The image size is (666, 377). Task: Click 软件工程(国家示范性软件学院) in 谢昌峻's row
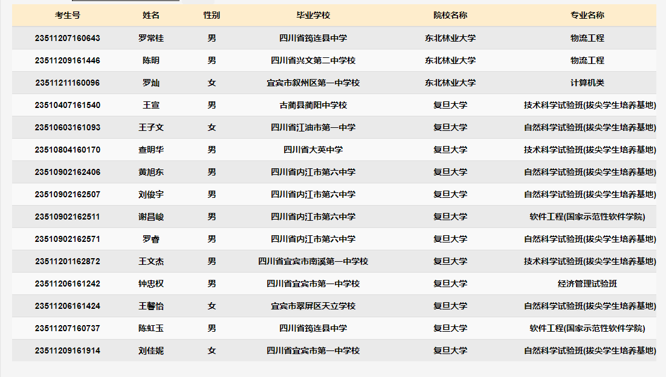coord(587,217)
